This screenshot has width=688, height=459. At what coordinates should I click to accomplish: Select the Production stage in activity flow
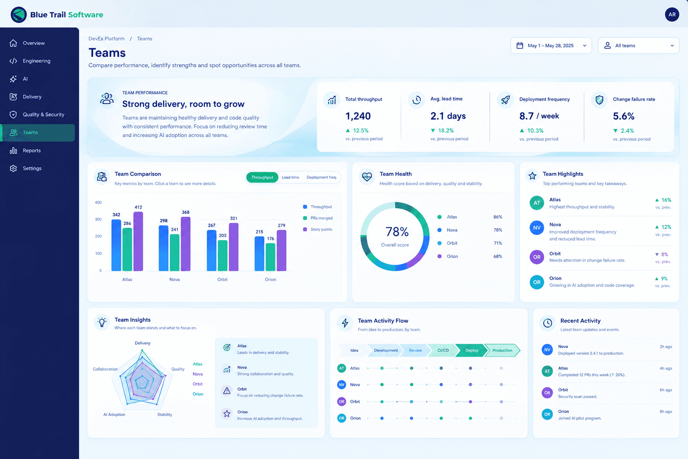(502, 351)
